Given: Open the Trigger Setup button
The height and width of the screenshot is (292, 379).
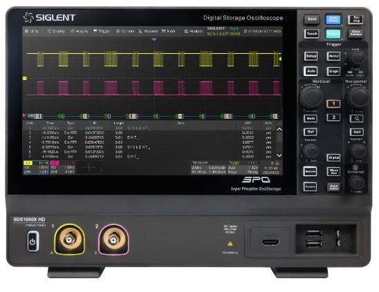Looking at the screenshot, I should tap(311, 56).
